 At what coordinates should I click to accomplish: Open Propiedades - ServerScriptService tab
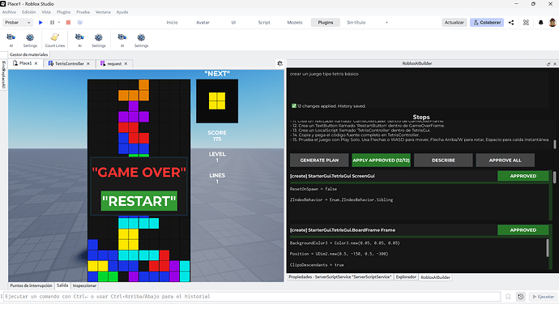(x=339, y=277)
